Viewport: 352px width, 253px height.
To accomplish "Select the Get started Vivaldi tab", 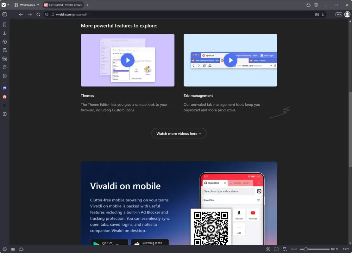I will click(x=63, y=5).
